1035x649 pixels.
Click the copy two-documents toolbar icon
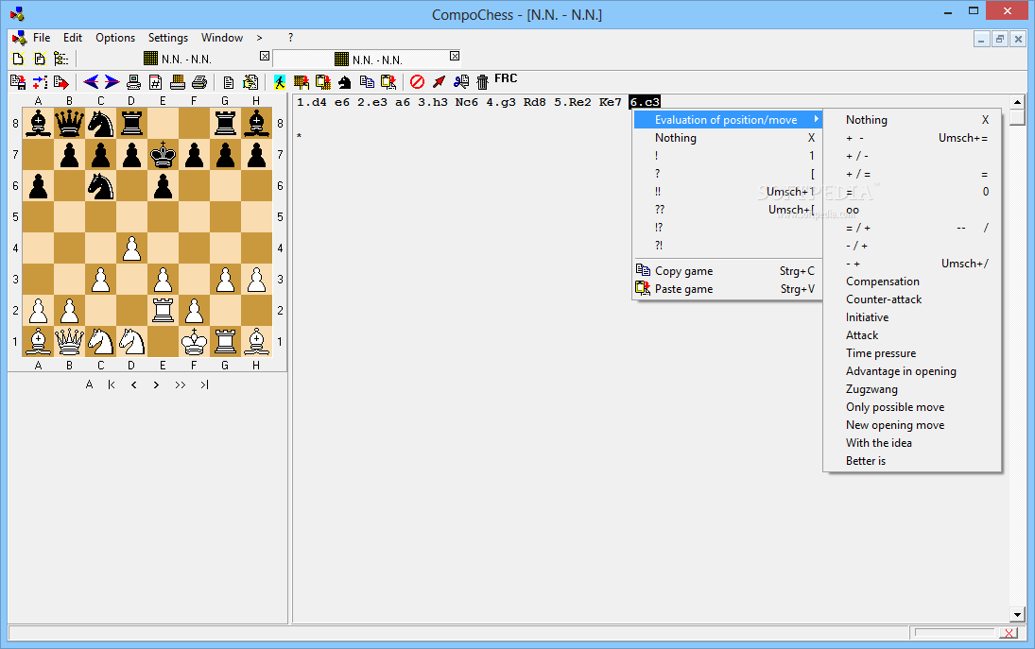point(367,82)
